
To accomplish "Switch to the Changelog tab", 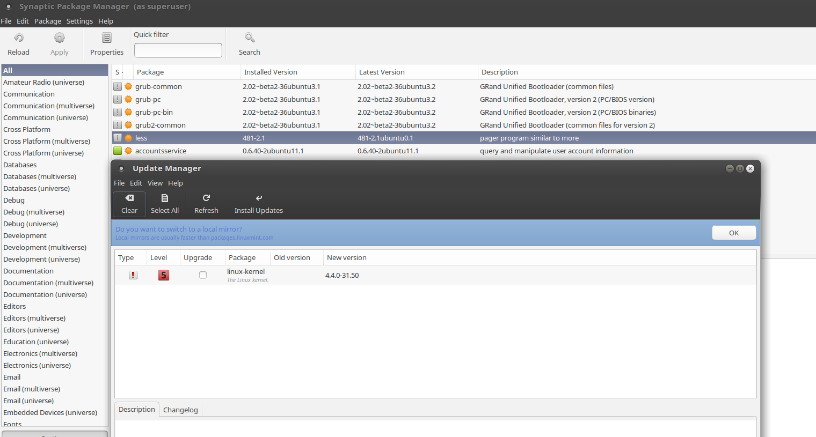I will (x=180, y=410).
